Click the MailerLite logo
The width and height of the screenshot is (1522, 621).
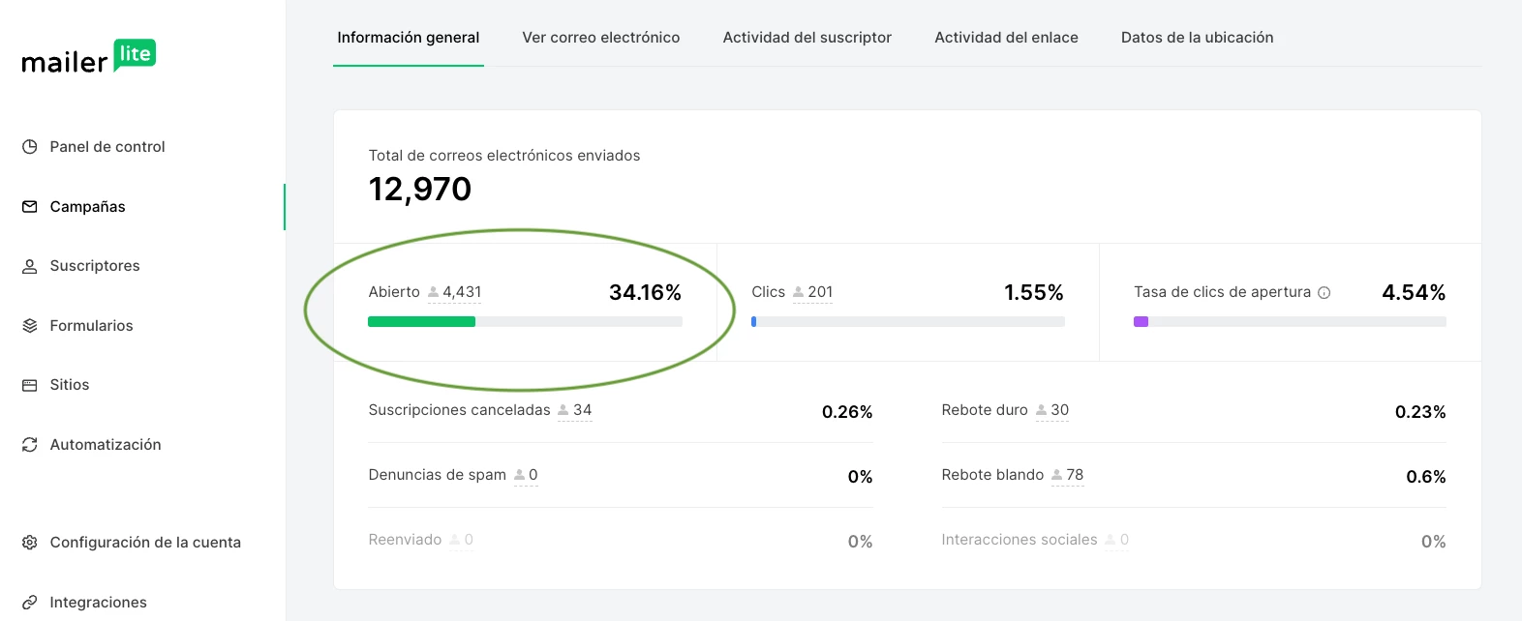[88, 57]
